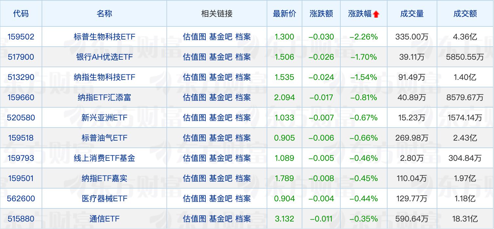Open 档案 for 医疗器械ETF
This screenshot has width=494, height=229.
[243, 199]
